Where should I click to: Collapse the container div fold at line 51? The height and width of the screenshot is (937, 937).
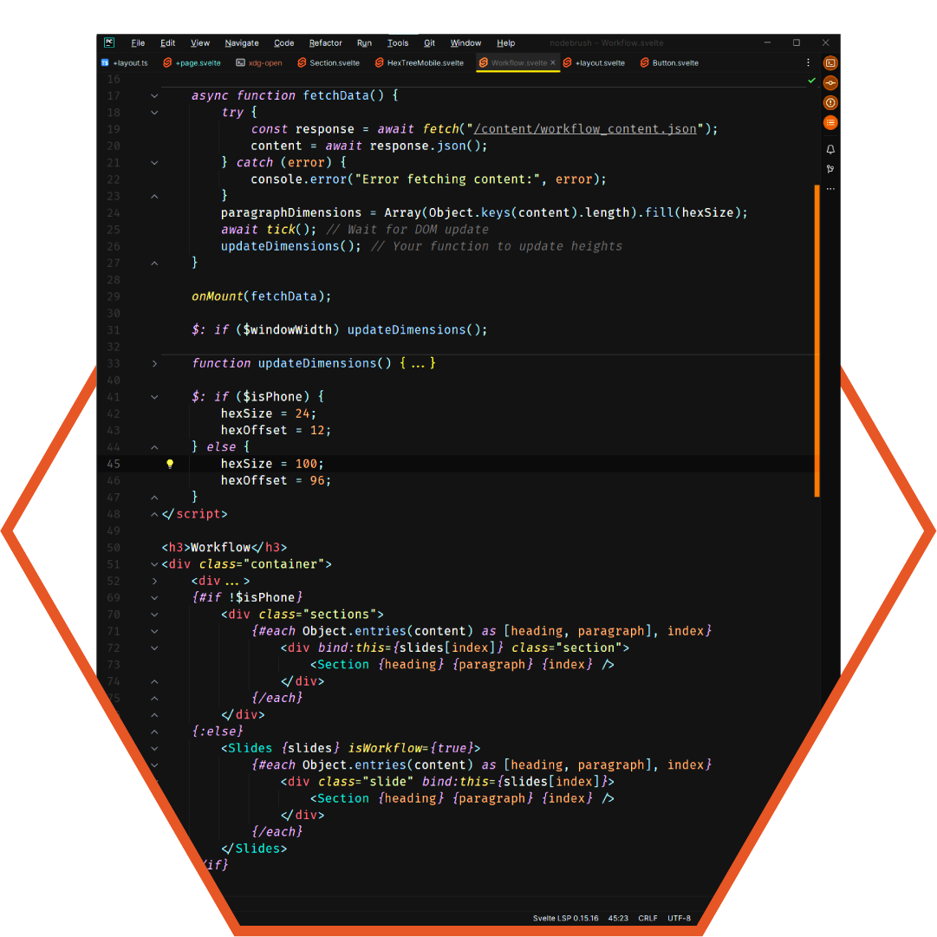(x=154, y=564)
